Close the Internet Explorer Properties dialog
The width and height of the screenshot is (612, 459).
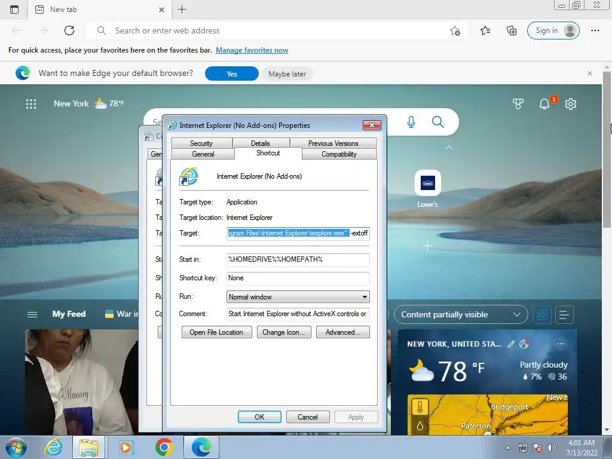372,125
